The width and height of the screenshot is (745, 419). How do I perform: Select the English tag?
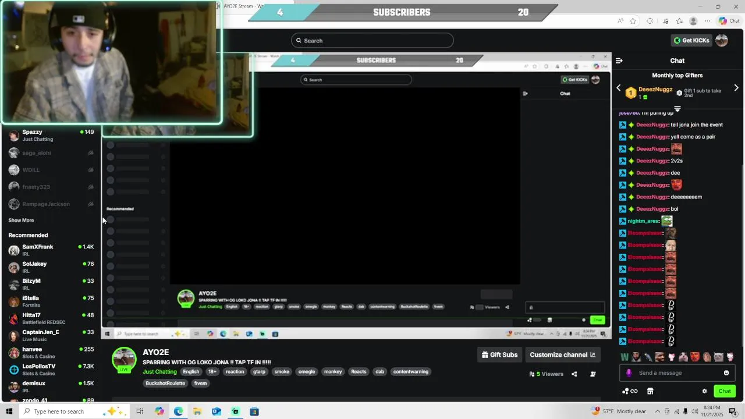pos(191,372)
